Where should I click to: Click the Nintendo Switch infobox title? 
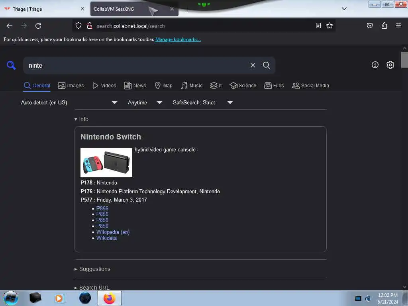(x=111, y=137)
